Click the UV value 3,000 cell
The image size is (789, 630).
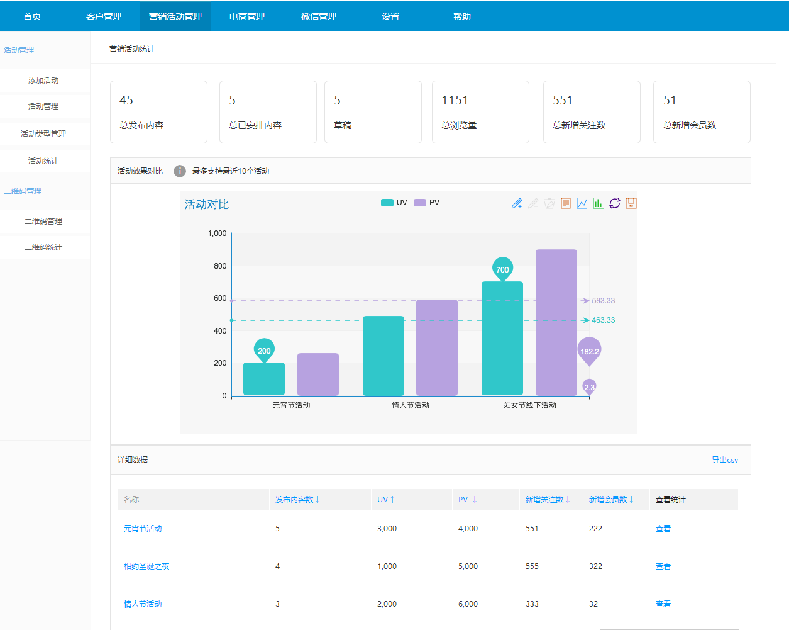[x=387, y=529]
